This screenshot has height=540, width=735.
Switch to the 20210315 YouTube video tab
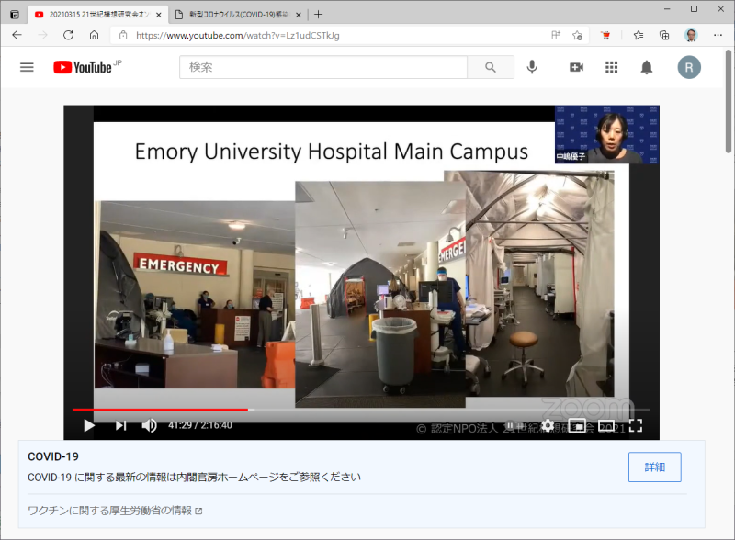(x=98, y=15)
